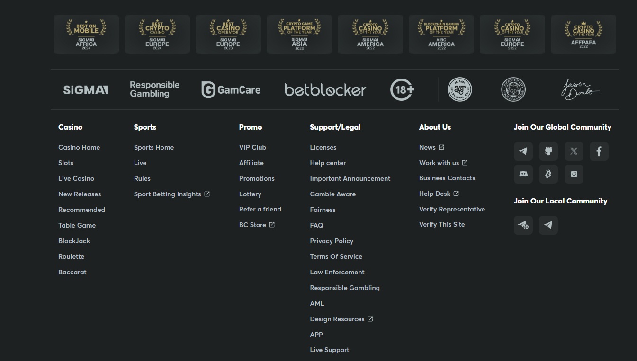637x361 pixels.
Task: Open the Terms Of Service link
Action: pyautogui.click(x=336, y=256)
